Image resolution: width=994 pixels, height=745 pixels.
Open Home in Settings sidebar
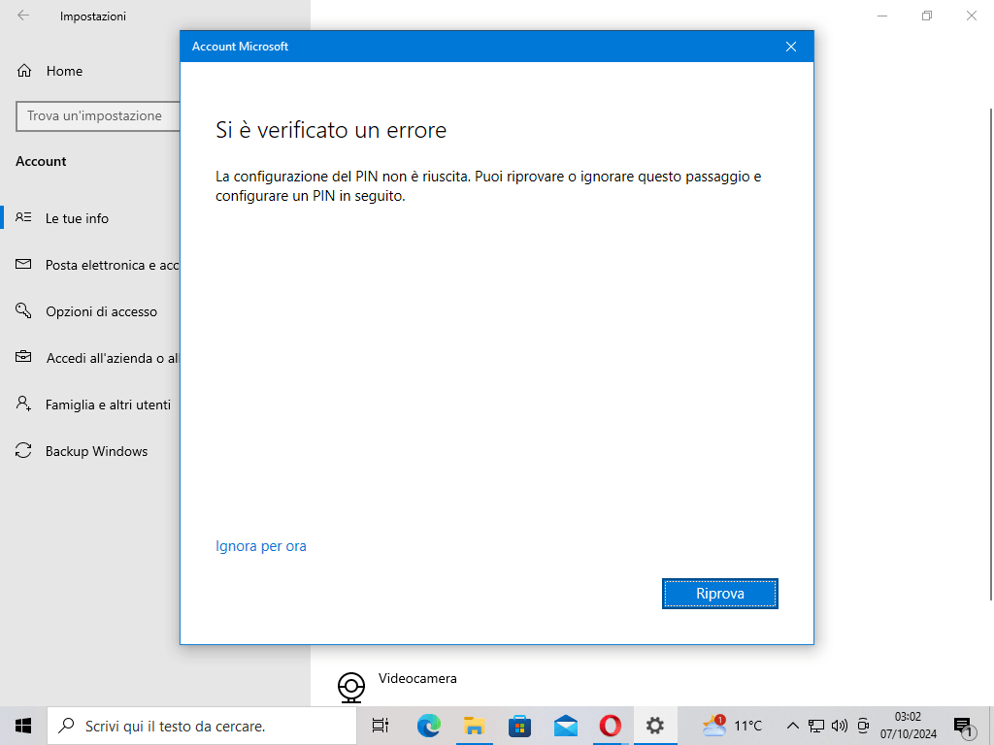coord(64,71)
